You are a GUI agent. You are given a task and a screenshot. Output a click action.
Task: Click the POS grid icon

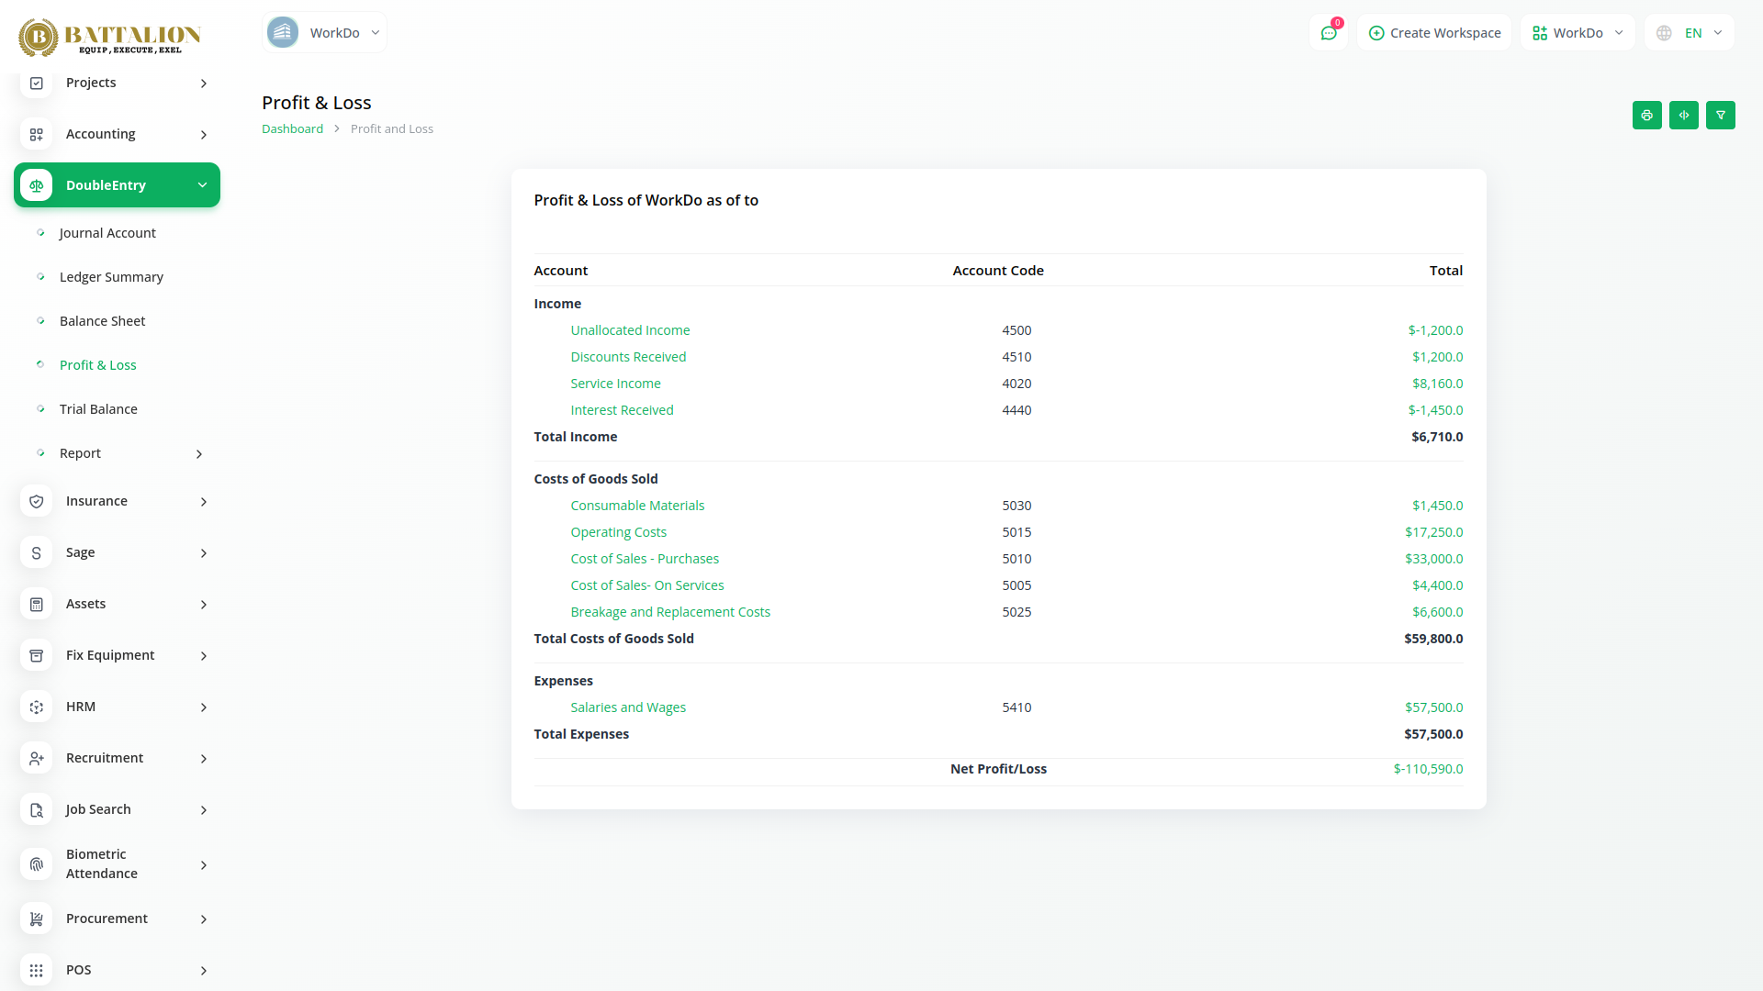[37, 970]
